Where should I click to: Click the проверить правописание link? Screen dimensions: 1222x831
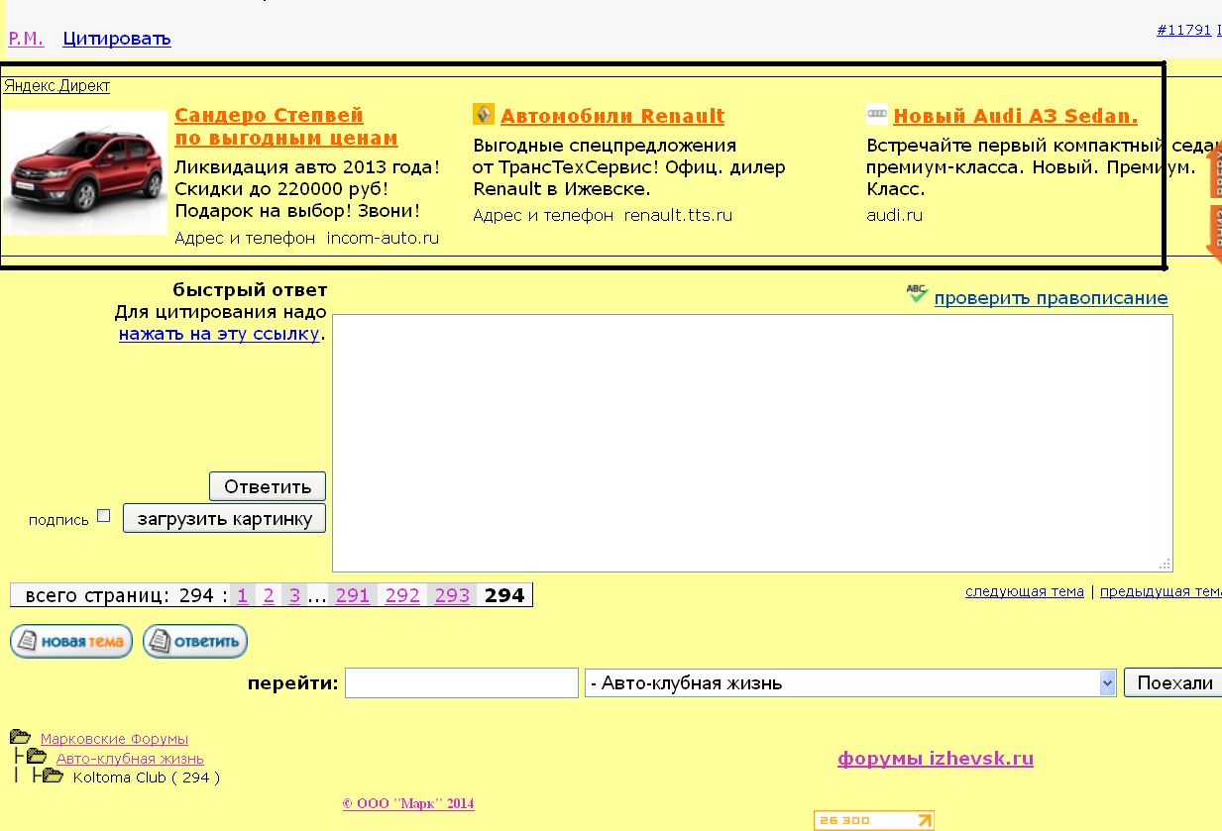pyautogui.click(x=1051, y=298)
